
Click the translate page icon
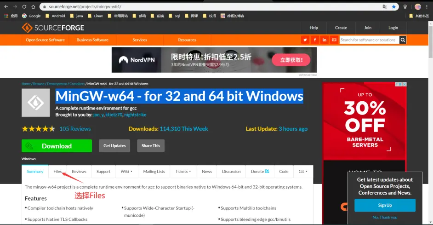(384, 7)
